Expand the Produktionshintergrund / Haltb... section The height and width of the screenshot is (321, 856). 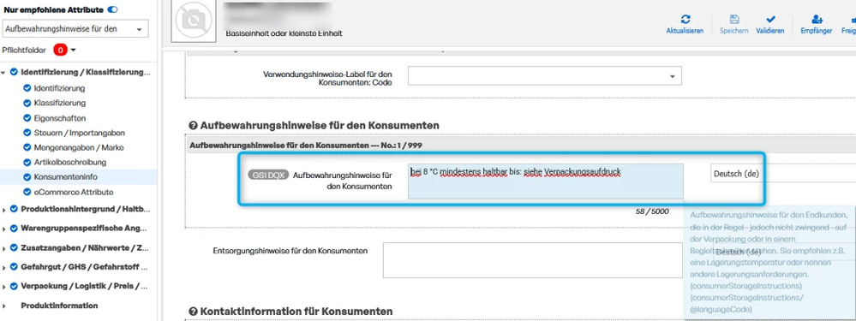tap(3, 209)
